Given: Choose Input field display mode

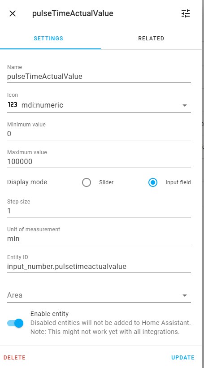Looking at the screenshot, I should [x=153, y=182].
